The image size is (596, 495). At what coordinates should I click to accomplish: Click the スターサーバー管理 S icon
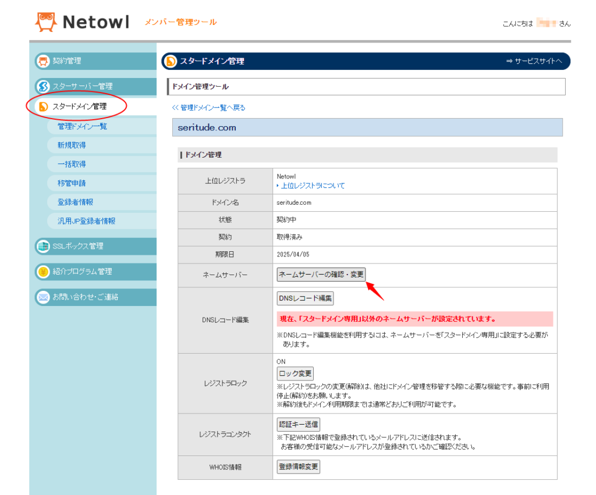pos(43,86)
